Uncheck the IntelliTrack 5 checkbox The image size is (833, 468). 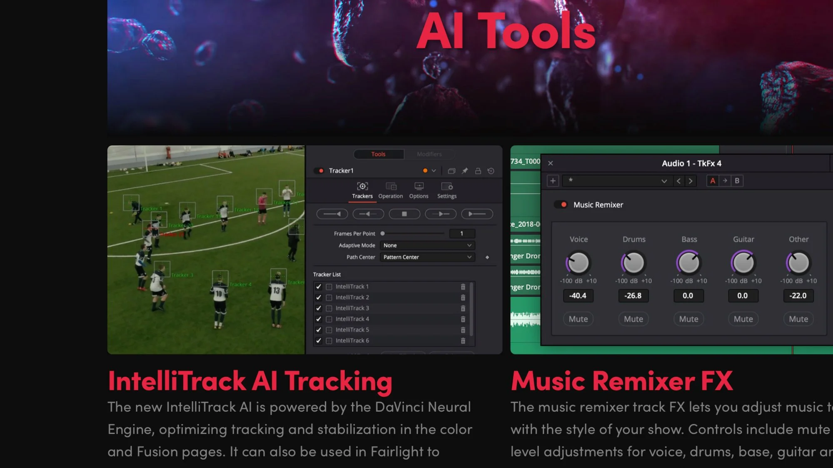point(319,330)
